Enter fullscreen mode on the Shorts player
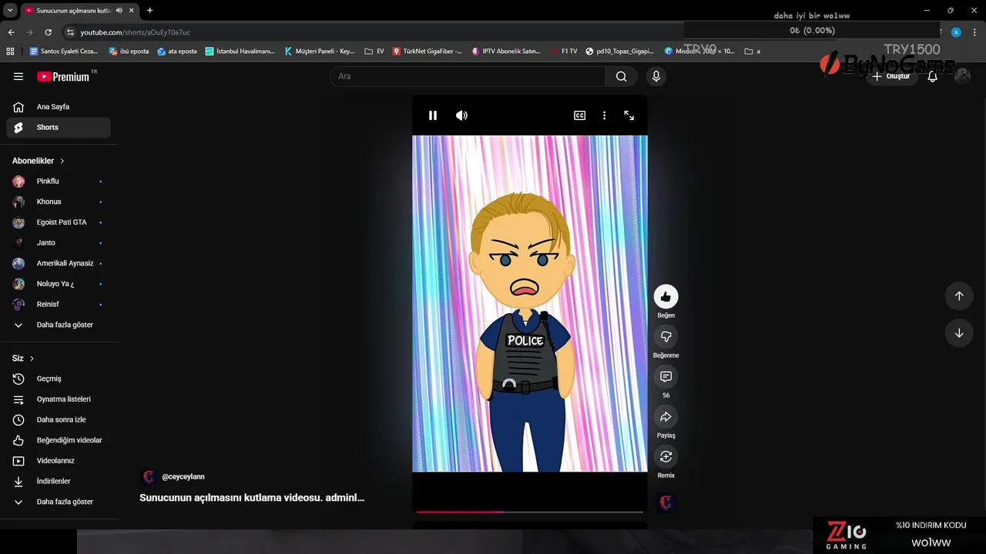 pyautogui.click(x=629, y=115)
